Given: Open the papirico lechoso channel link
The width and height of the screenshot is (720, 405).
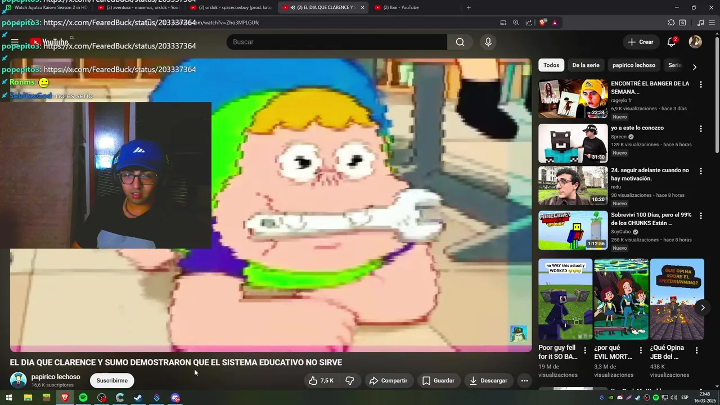Looking at the screenshot, I should pyautogui.click(x=56, y=377).
